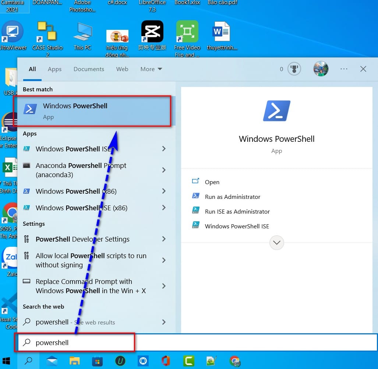Expand Allow local PowerShell scripts arrow
Image resolution: width=378 pixels, height=369 pixels.
tap(164, 260)
